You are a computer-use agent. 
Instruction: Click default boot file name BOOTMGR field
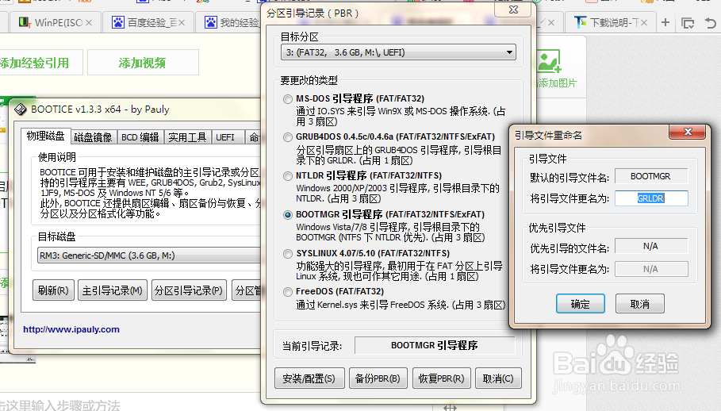click(x=651, y=176)
